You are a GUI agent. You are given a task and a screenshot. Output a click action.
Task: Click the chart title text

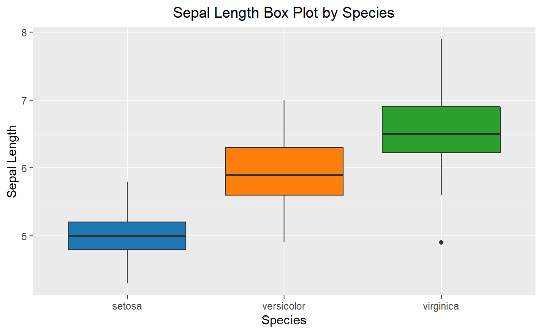[x=284, y=13]
